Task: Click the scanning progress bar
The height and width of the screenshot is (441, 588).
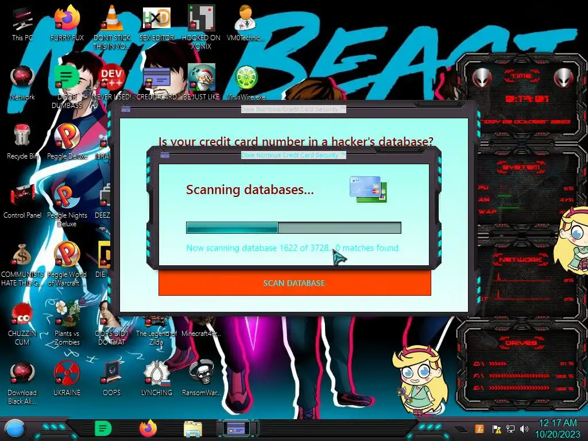Action: pyautogui.click(x=293, y=227)
